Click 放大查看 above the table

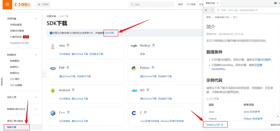pyautogui.click(x=213, y=99)
